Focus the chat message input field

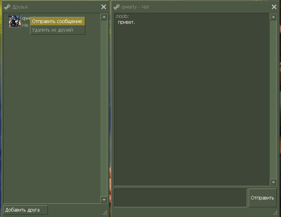pos(180,198)
